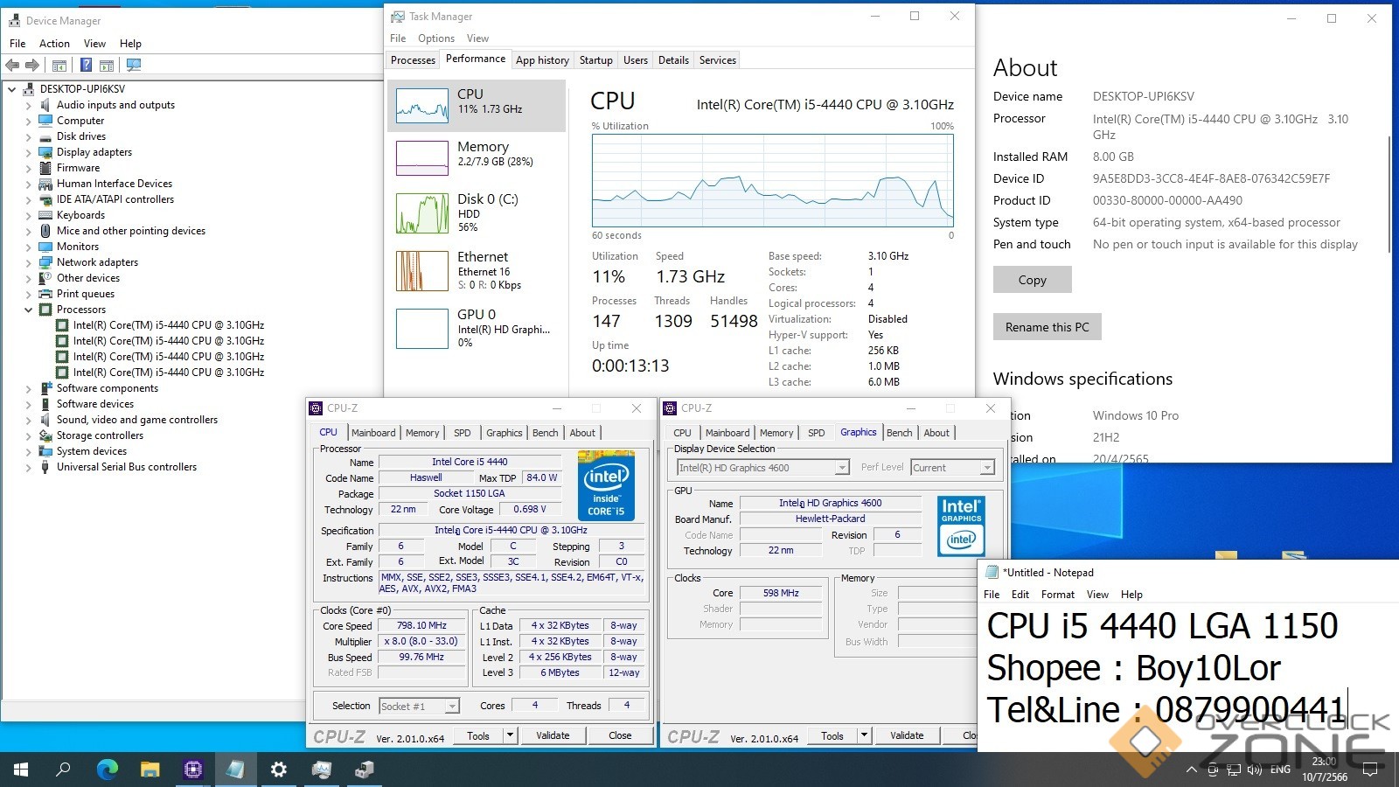Viewport: 1399px width, 787px height.
Task: Open the notification center icon
Action: [1371, 770]
